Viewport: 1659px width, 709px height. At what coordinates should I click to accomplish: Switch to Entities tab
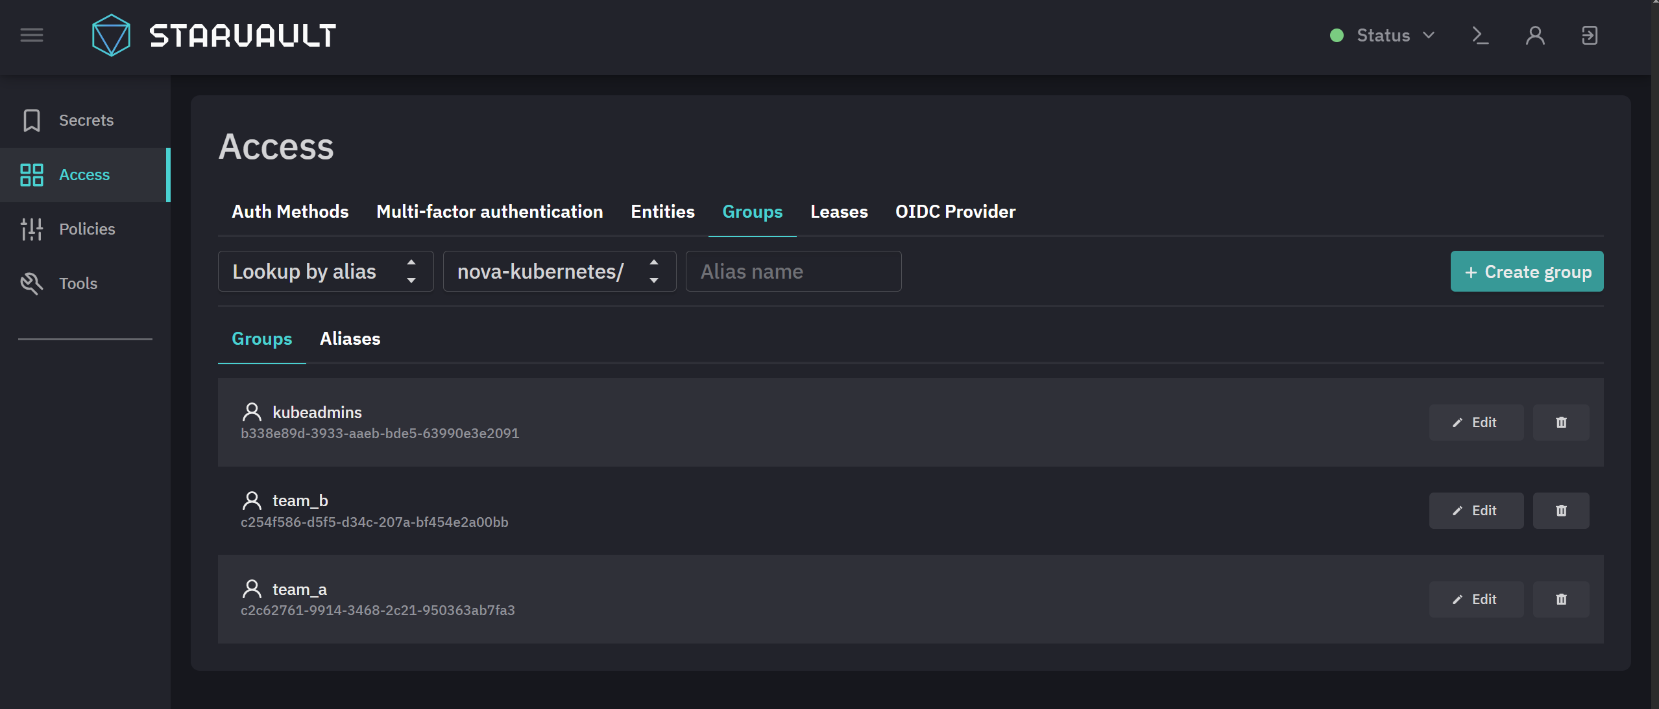[x=662, y=212]
